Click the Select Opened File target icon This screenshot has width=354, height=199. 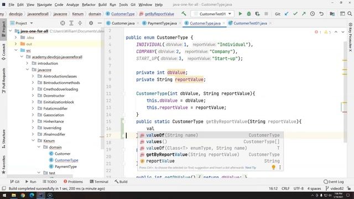coord(63,23)
